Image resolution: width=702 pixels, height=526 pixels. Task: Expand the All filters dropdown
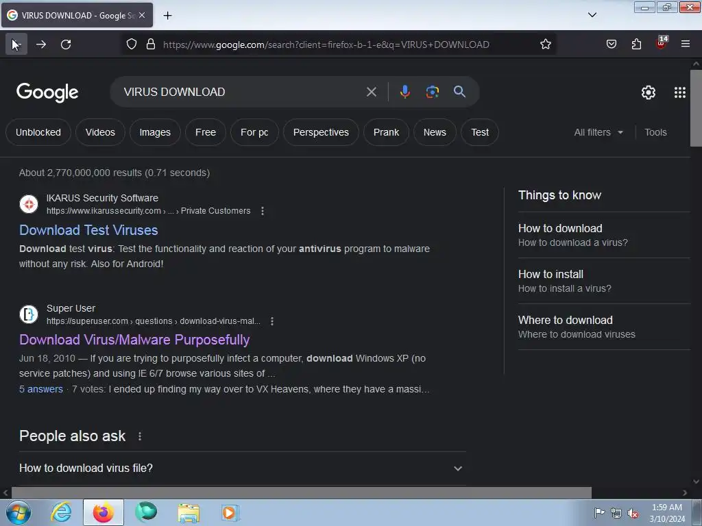click(598, 132)
